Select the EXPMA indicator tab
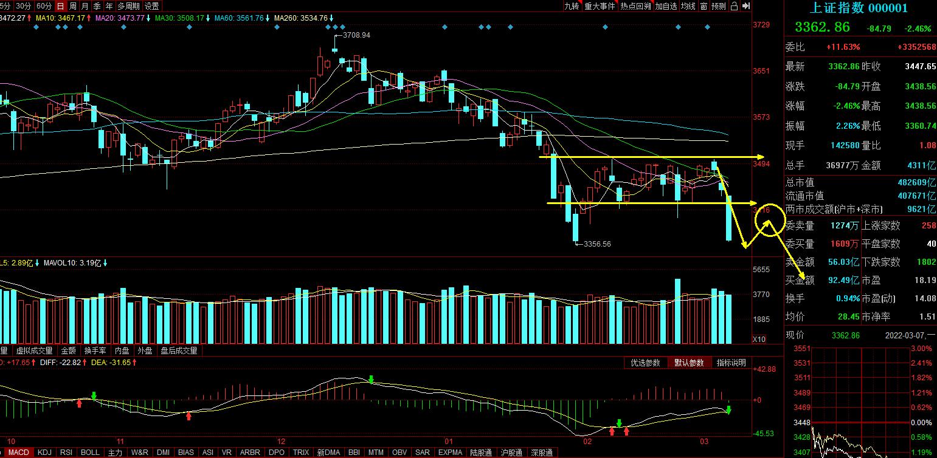 (451, 453)
